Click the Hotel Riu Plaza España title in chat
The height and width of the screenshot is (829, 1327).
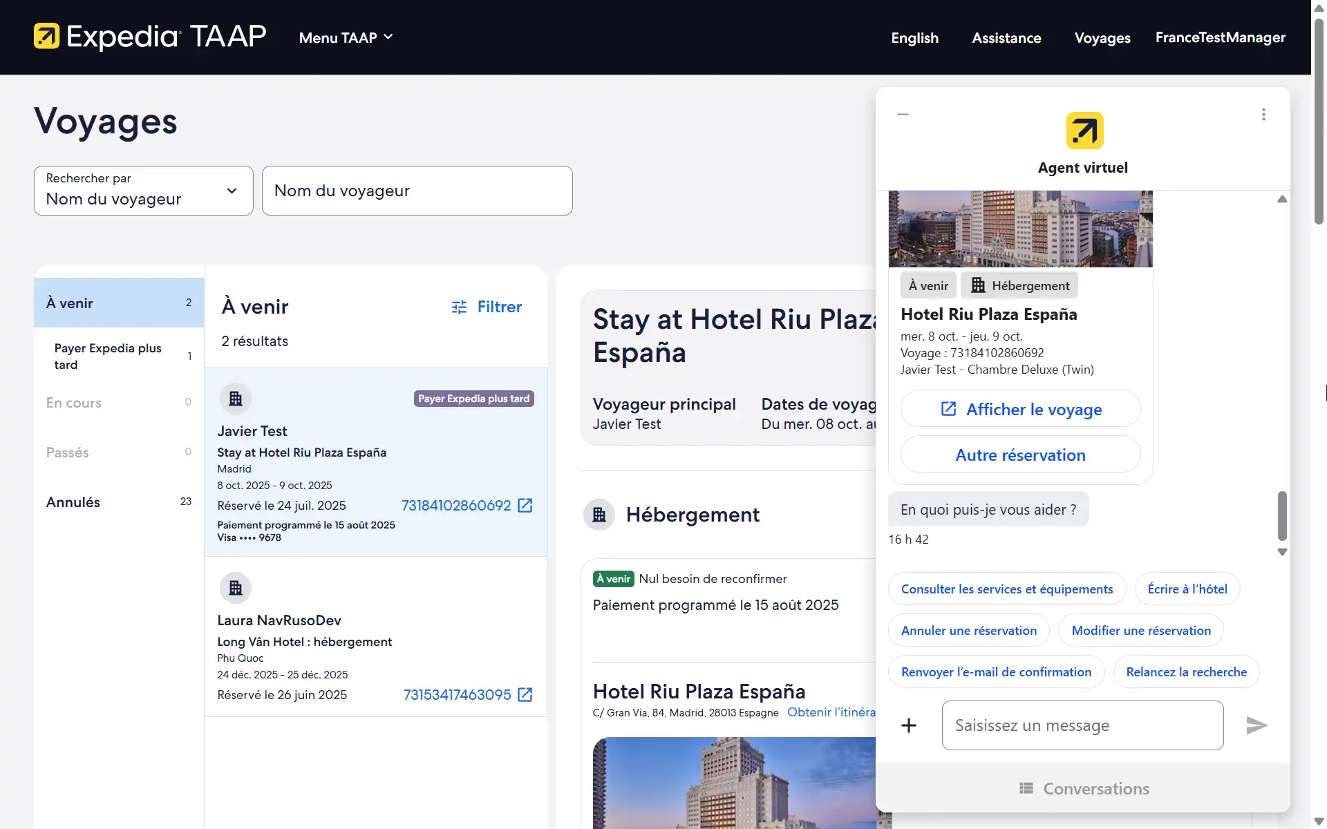[x=988, y=314]
